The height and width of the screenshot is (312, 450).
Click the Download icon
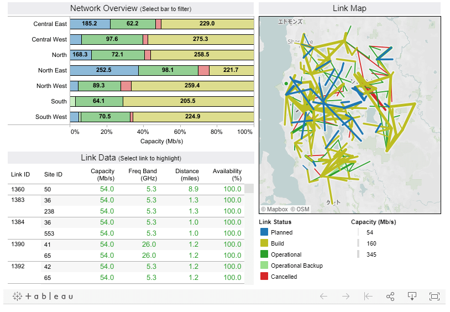pyautogui.click(x=412, y=296)
